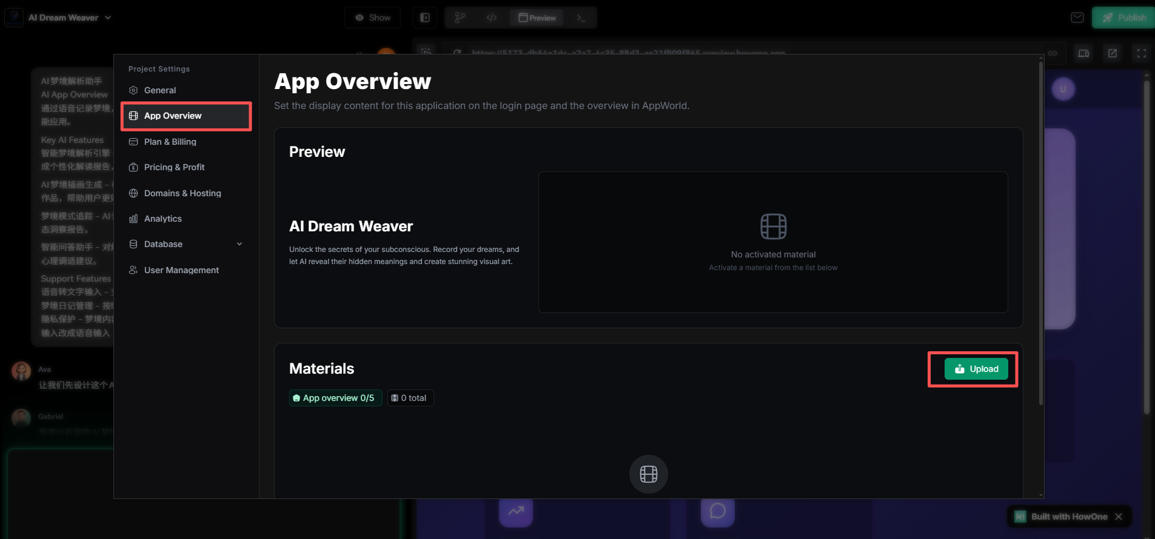The width and height of the screenshot is (1155, 539).
Task: Click the Analytics bar chart icon
Action: [x=133, y=219]
